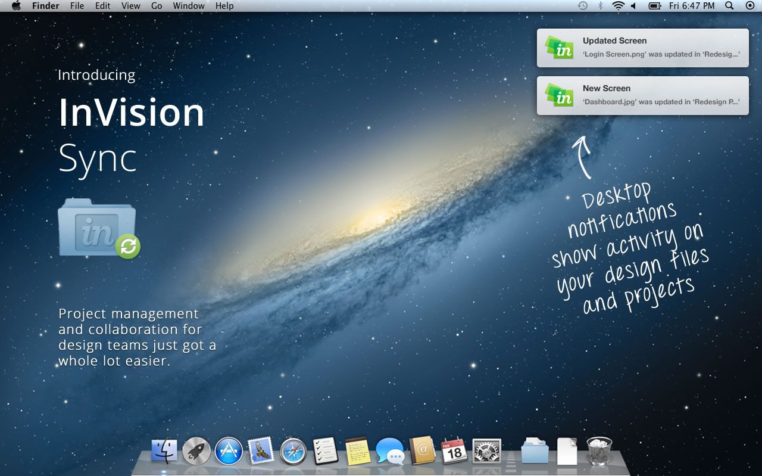Open the Trash in the Dock
Viewport: 762px width, 476px height.
599,451
